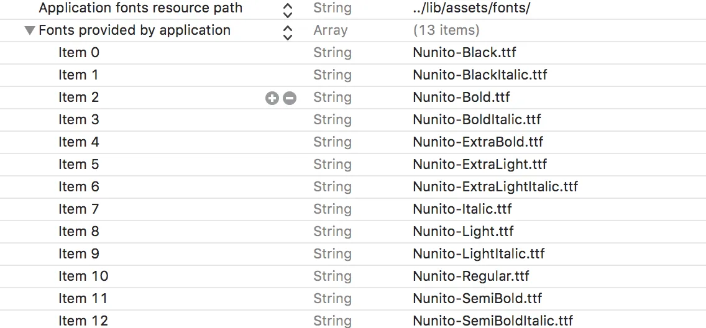Click the plus icon on Item 2

[x=272, y=98]
